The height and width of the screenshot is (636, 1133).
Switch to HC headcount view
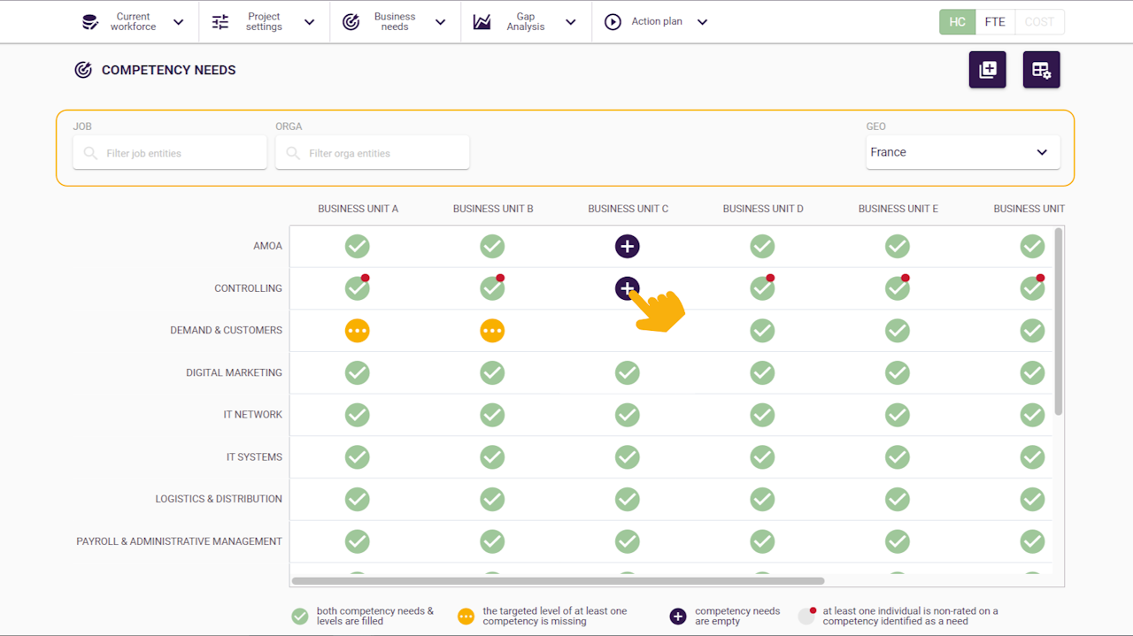957,22
